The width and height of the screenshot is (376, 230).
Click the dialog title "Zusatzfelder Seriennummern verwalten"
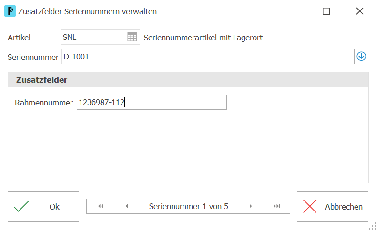(x=87, y=11)
